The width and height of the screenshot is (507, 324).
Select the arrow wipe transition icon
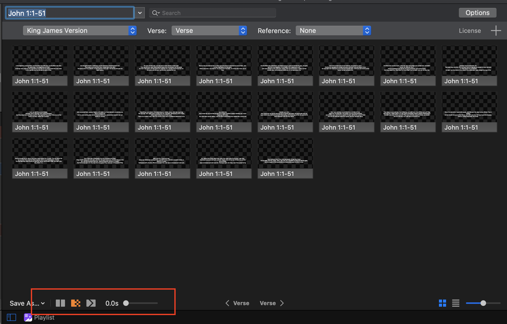click(x=91, y=303)
